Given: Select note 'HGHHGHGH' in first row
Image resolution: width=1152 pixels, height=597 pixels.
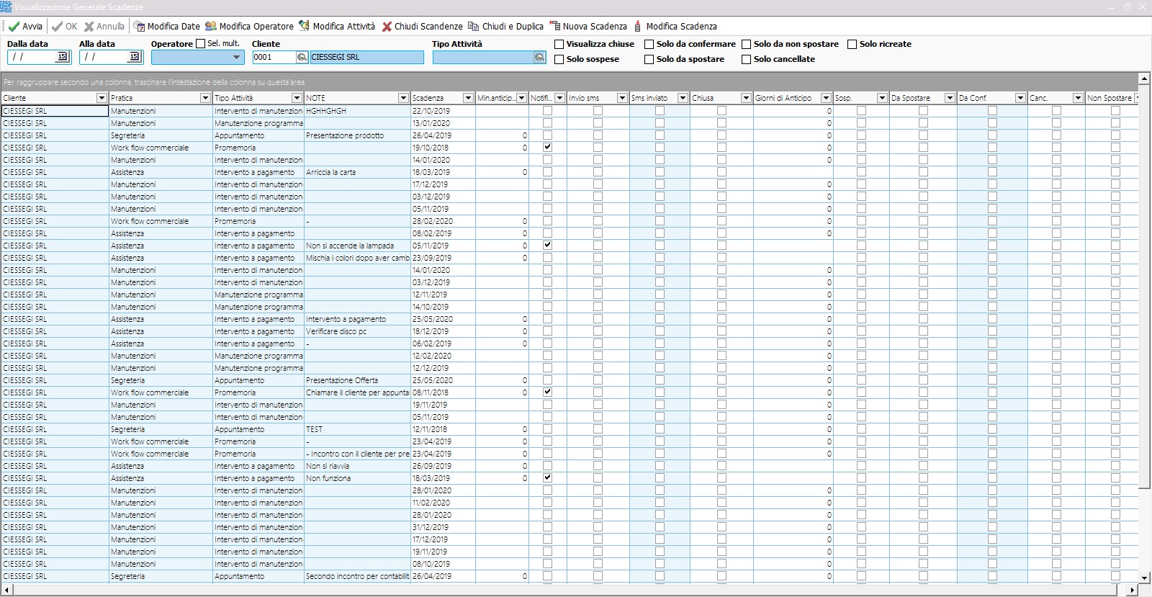Looking at the screenshot, I should click(326, 111).
